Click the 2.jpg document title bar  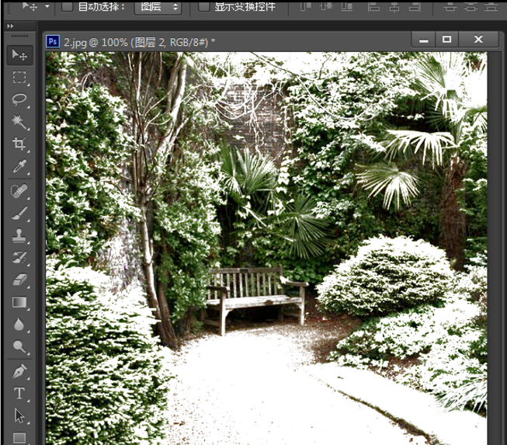[227, 41]
